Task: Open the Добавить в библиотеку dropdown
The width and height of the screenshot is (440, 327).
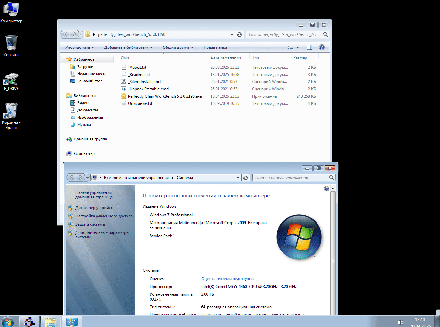Action: tap(128, 47)
